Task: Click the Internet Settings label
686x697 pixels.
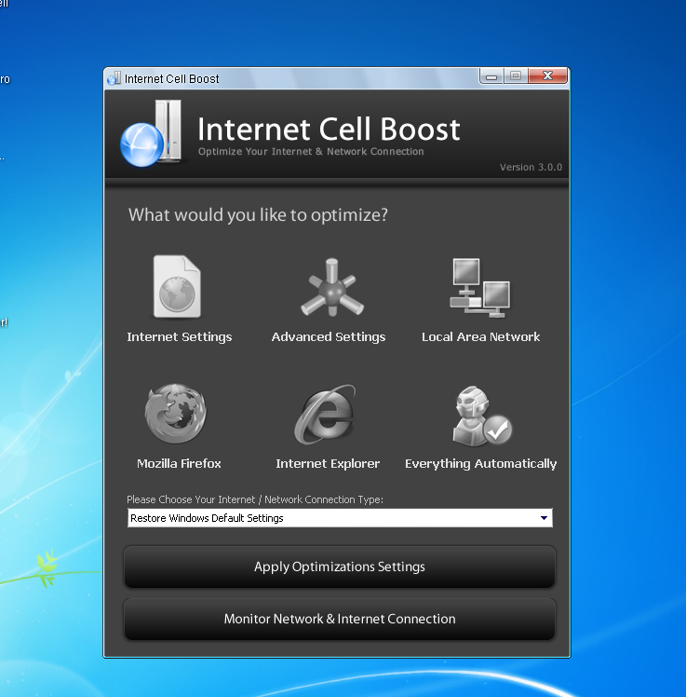Action: coord(180,337)
